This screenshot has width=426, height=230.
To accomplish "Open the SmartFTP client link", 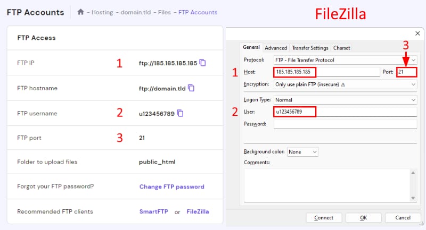I will [x=153, y=211].
